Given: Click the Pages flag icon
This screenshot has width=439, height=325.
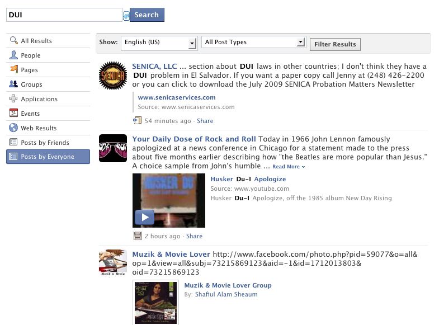Looking at the screenshot, I should coord(14,69).
